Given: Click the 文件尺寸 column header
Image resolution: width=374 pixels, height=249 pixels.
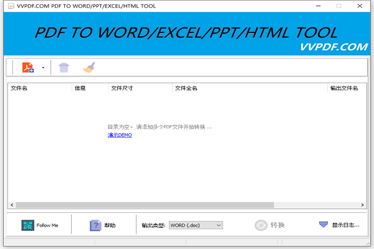Looking at the screenshot, I should (140, 88).
